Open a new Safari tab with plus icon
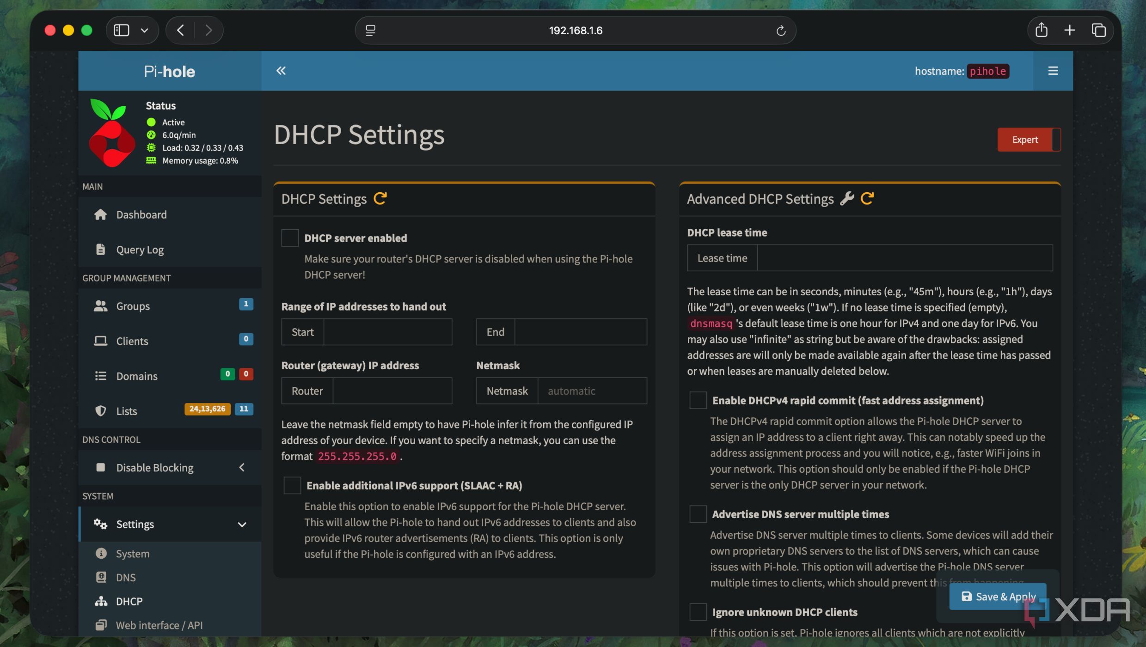1146x647 pixels. pyautogui.click(x=1070, y=30)
